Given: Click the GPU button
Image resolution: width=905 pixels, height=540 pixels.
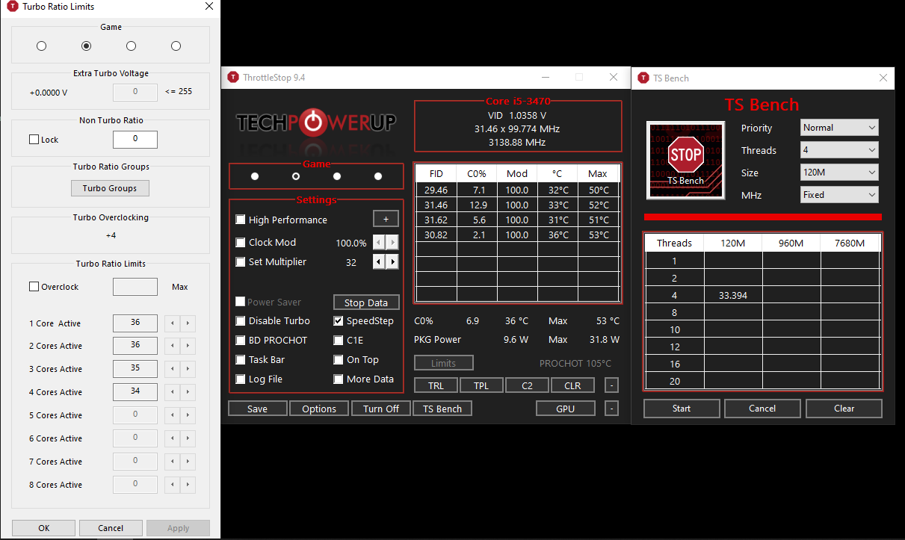Looking at the screenshot, I should (566, 409).
